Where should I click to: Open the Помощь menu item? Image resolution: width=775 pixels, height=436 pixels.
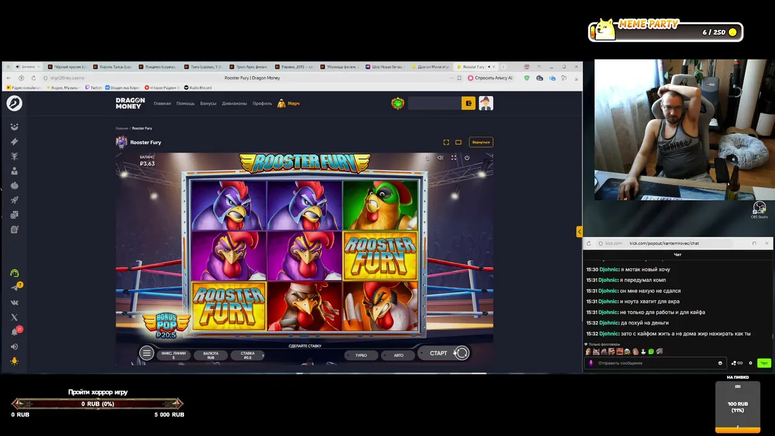tap(185, 104)
